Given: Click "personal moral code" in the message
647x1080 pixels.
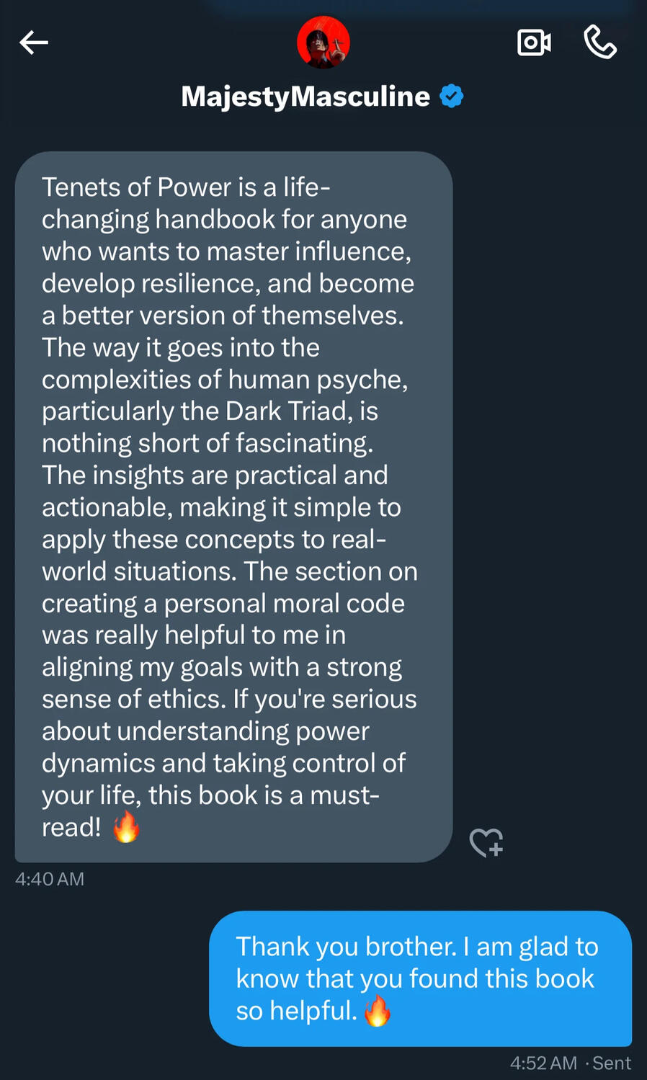Looking at the screenshot, I should coord(284,603).
